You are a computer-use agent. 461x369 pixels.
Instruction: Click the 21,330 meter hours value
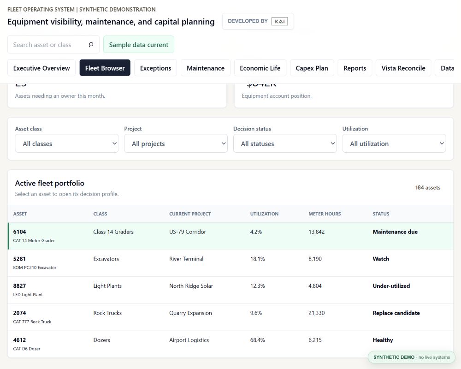(317, 313)
